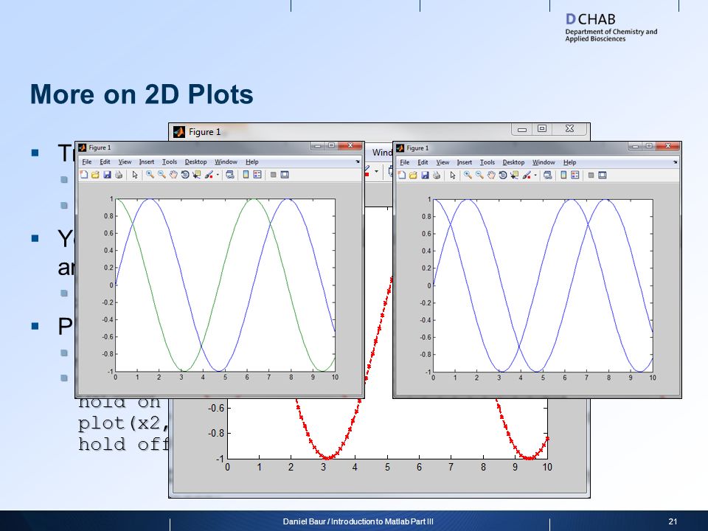Open Insert menu in left Figure window

click(x=146, y=162)
